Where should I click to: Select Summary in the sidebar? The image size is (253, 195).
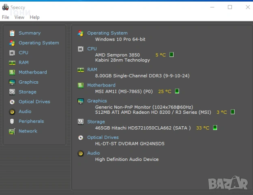pos(30,33)
